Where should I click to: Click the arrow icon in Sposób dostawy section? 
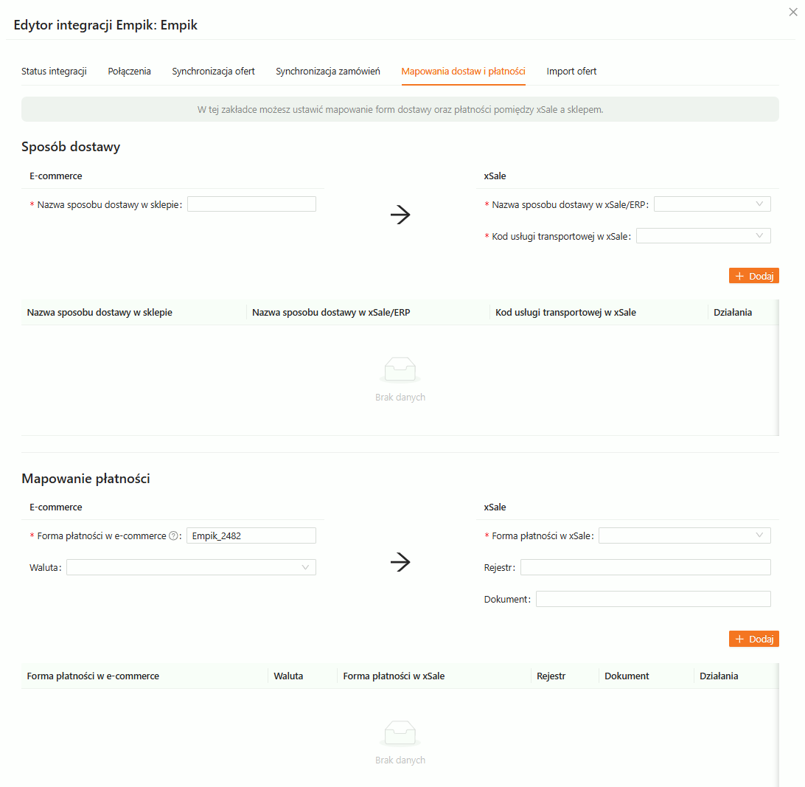point(400,215)
